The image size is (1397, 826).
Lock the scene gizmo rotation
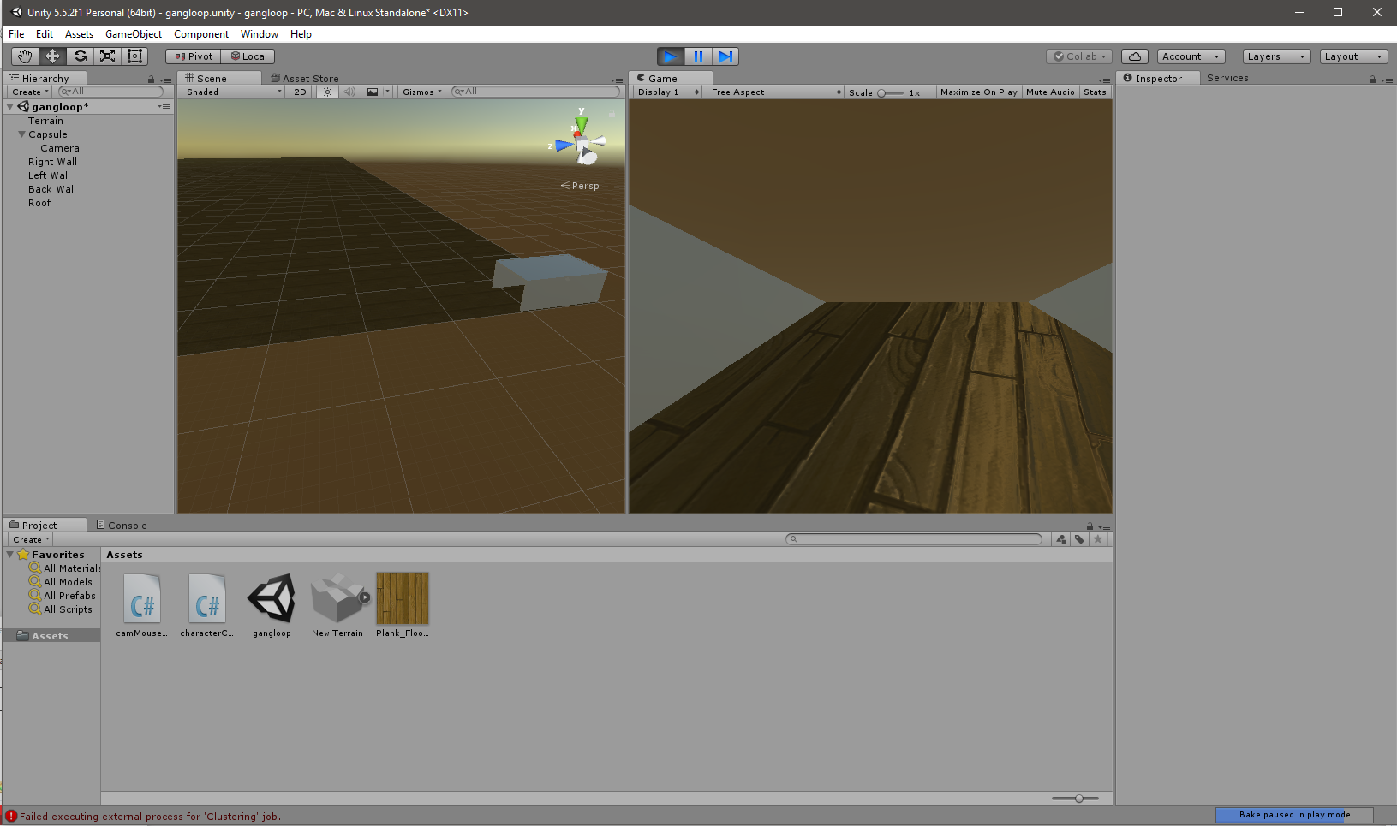tap(612, 113)
